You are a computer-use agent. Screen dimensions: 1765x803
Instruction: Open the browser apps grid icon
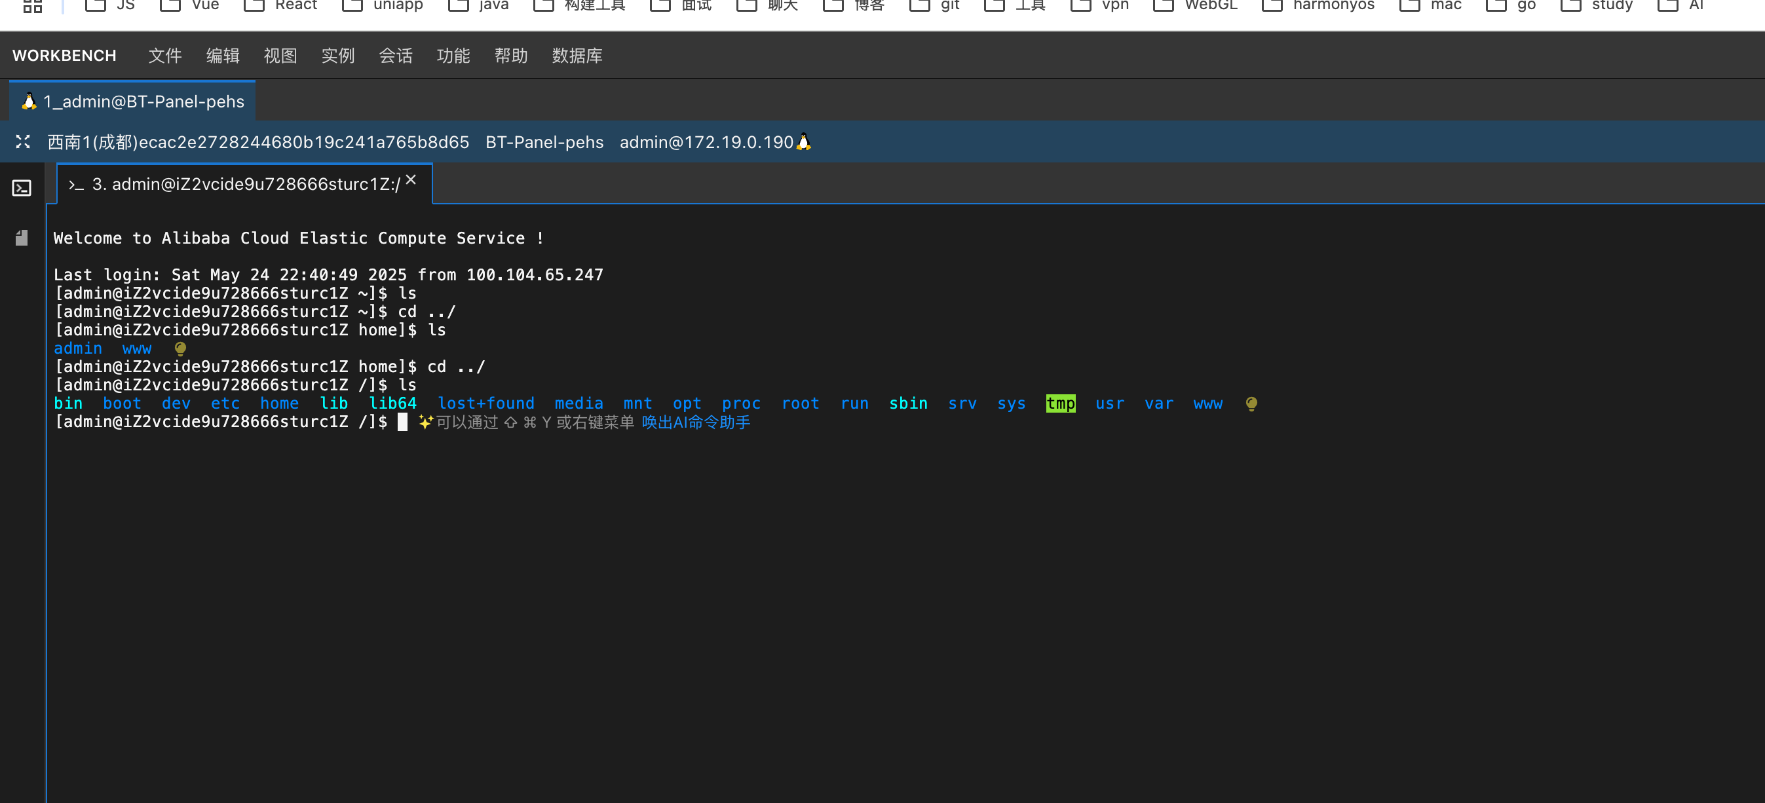pos(33,5)
